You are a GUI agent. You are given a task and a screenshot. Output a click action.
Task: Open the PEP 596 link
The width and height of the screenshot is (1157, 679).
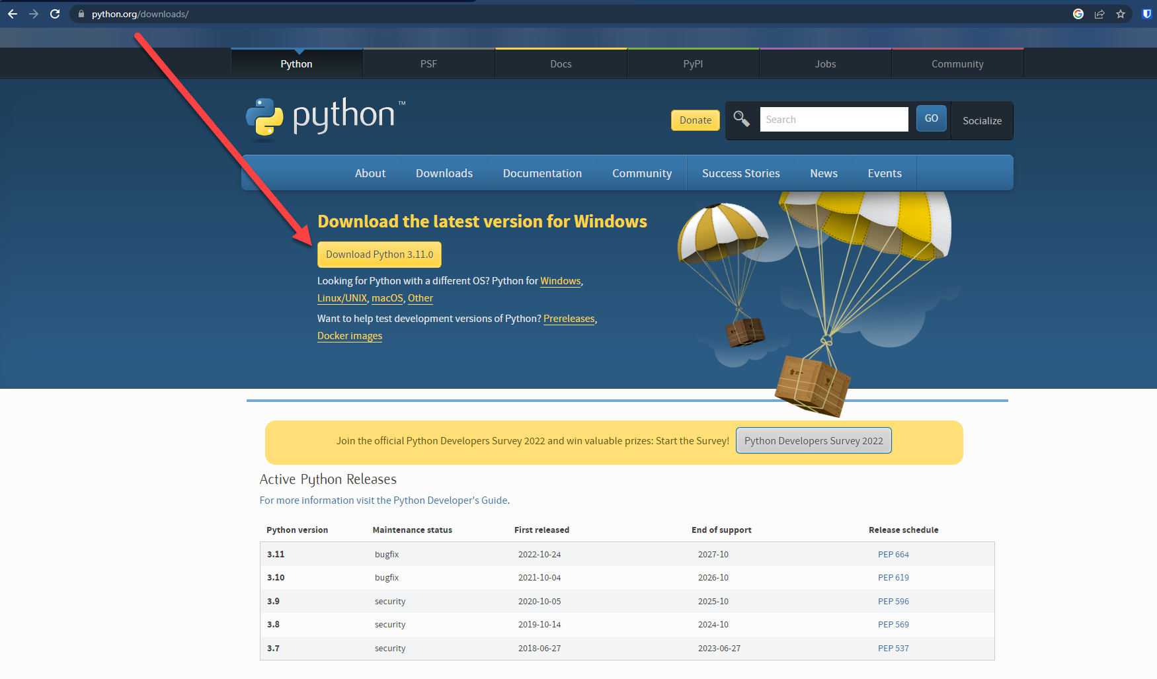tap(893, 602)
